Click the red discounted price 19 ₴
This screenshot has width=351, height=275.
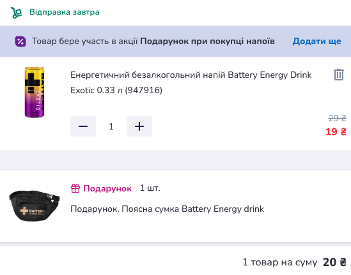[x=336, y=132]
